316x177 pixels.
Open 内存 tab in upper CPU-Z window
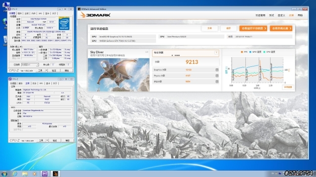34,13
